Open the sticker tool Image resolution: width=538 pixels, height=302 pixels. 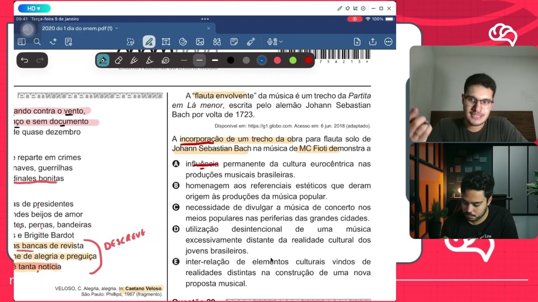click(183, 42)
